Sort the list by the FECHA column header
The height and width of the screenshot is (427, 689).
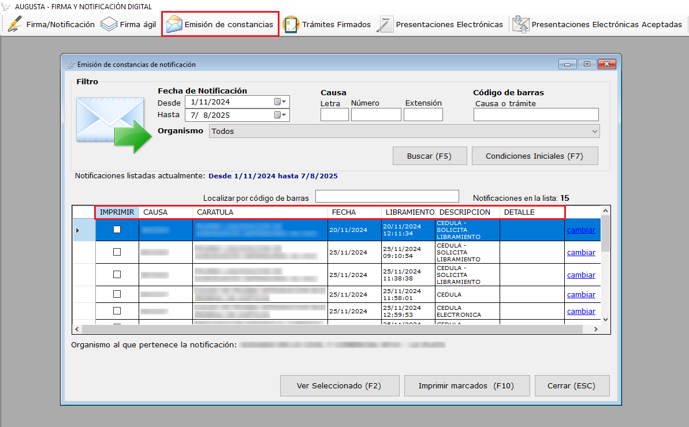344,212
